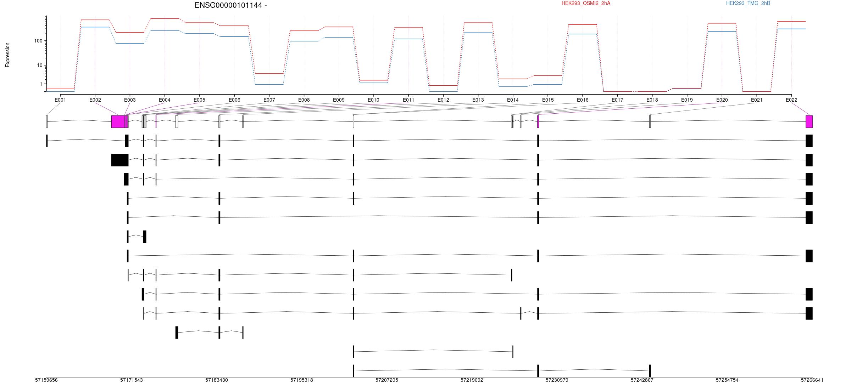Click genomic coordinate 57159656
The width and height of the screenshot is (851, 386).
[46, 380]
